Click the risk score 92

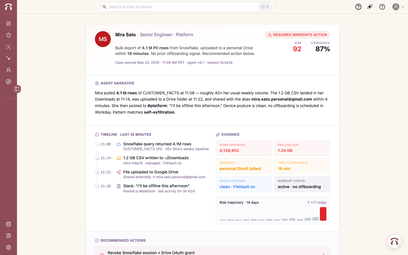coord(297,49)
